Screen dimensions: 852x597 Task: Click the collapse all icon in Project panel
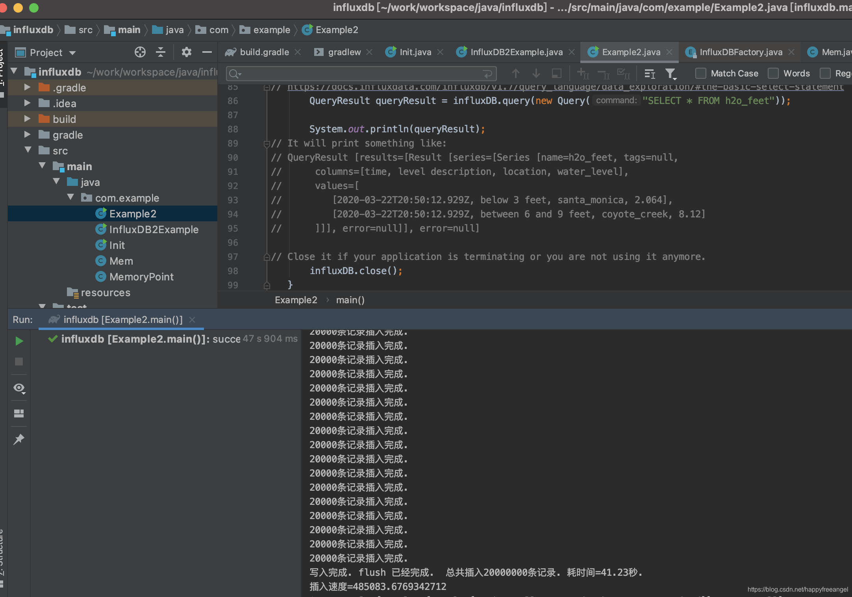pyautogui.click(x=161, y=52)
